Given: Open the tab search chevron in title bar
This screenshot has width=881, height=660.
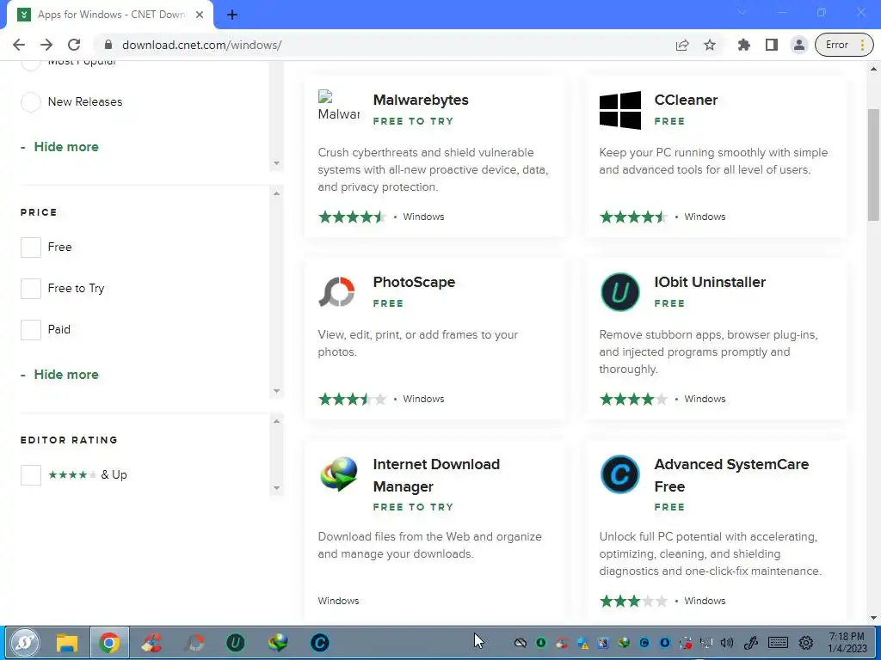Looking at the screenshot, I should (742, 12).
